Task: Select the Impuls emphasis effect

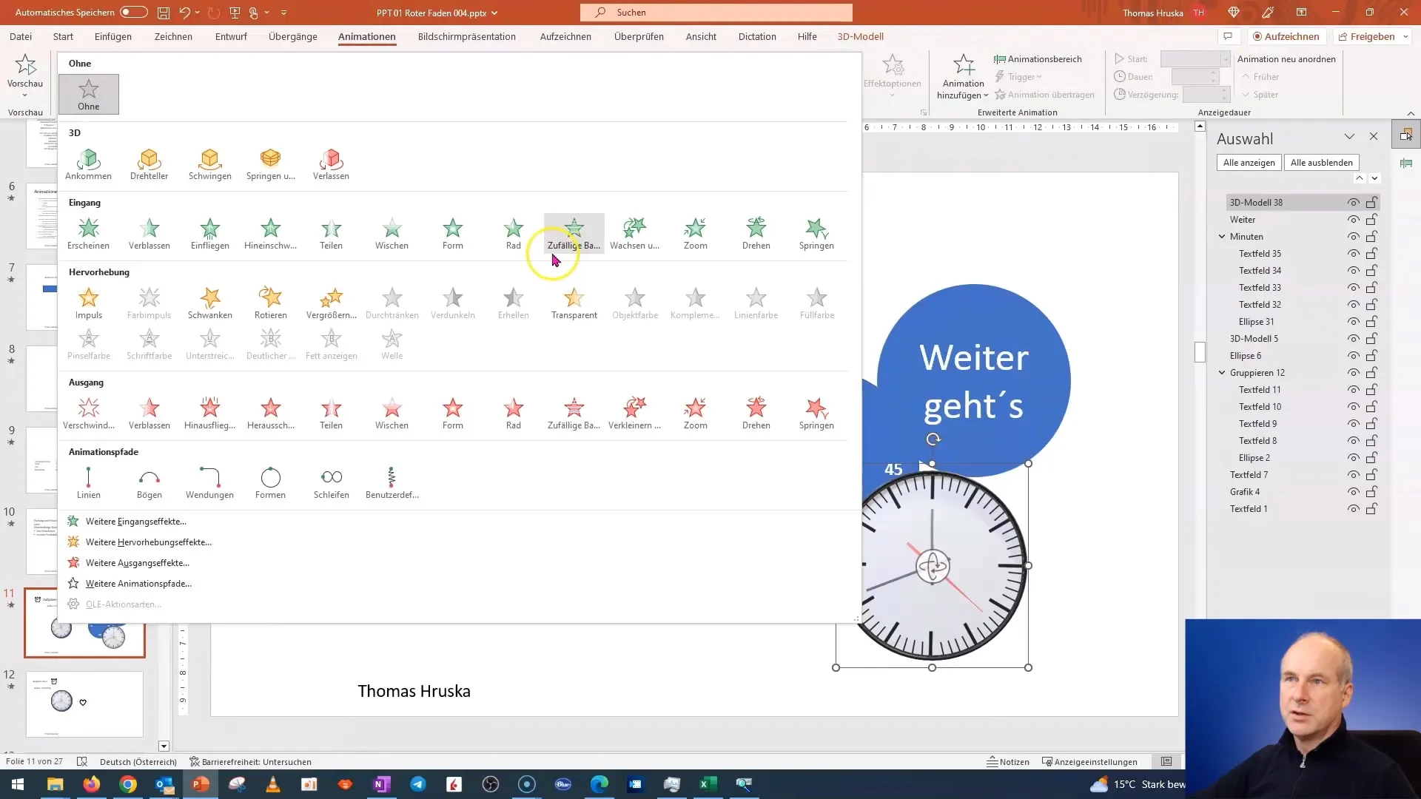Action: [x=88, y=303]
